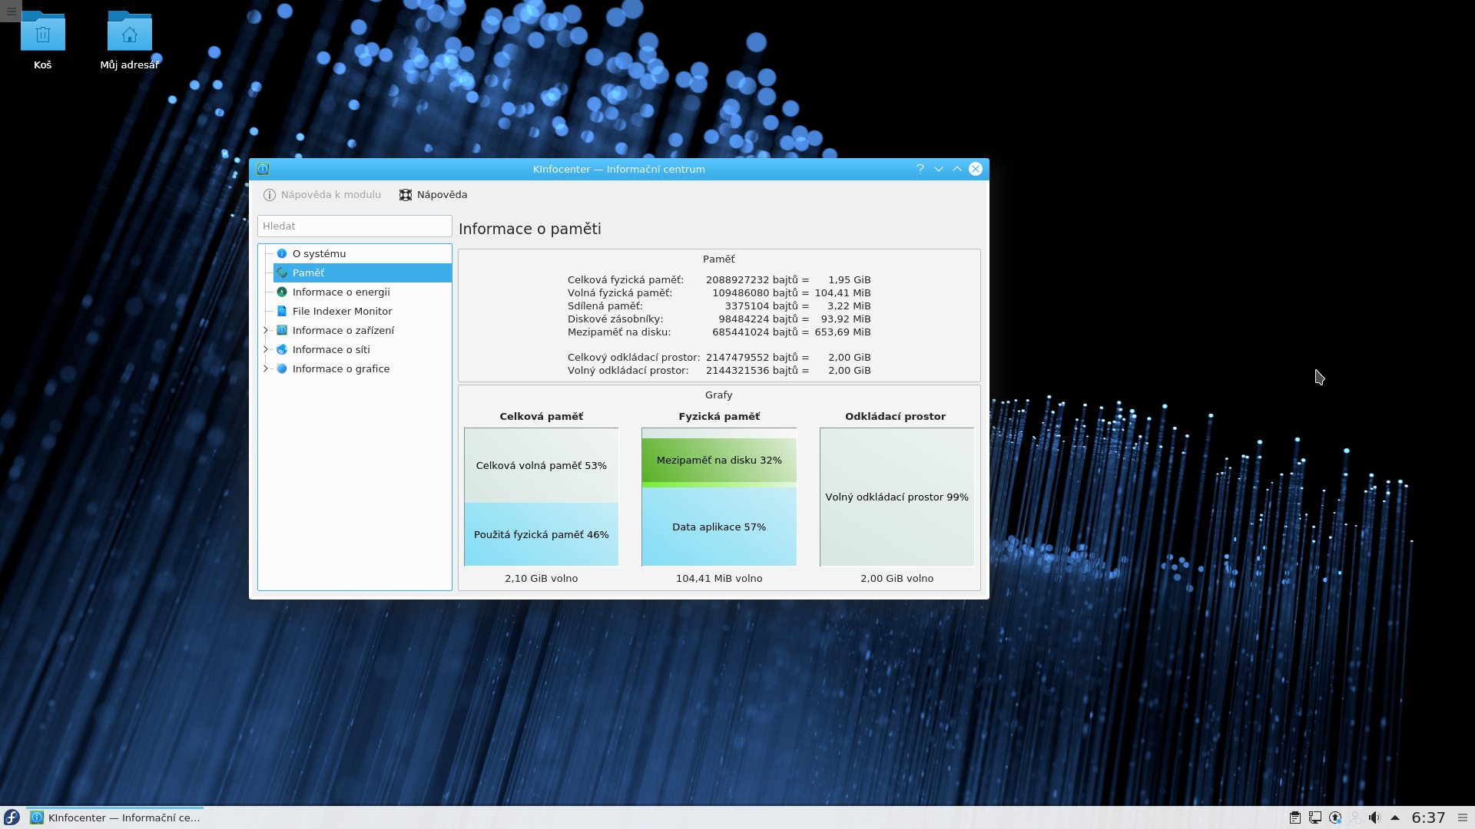Click the software updates tray icon
Viewport: 1475px width, 829px height.
1335,817
